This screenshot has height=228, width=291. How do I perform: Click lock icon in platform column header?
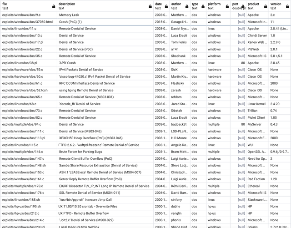(227, 6)
